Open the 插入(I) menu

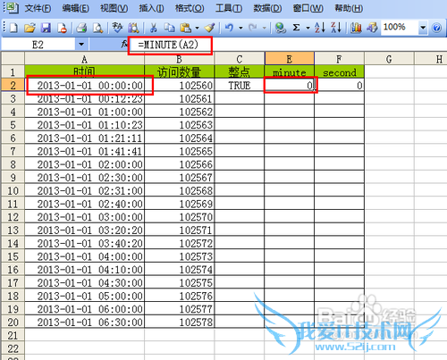point(151,8)
